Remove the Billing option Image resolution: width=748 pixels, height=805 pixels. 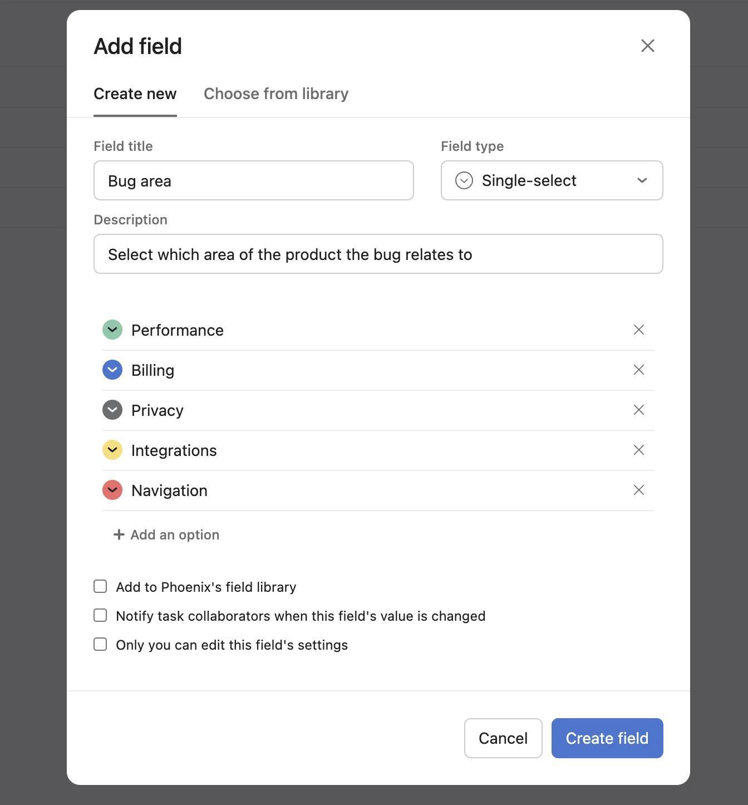point(638,370)
